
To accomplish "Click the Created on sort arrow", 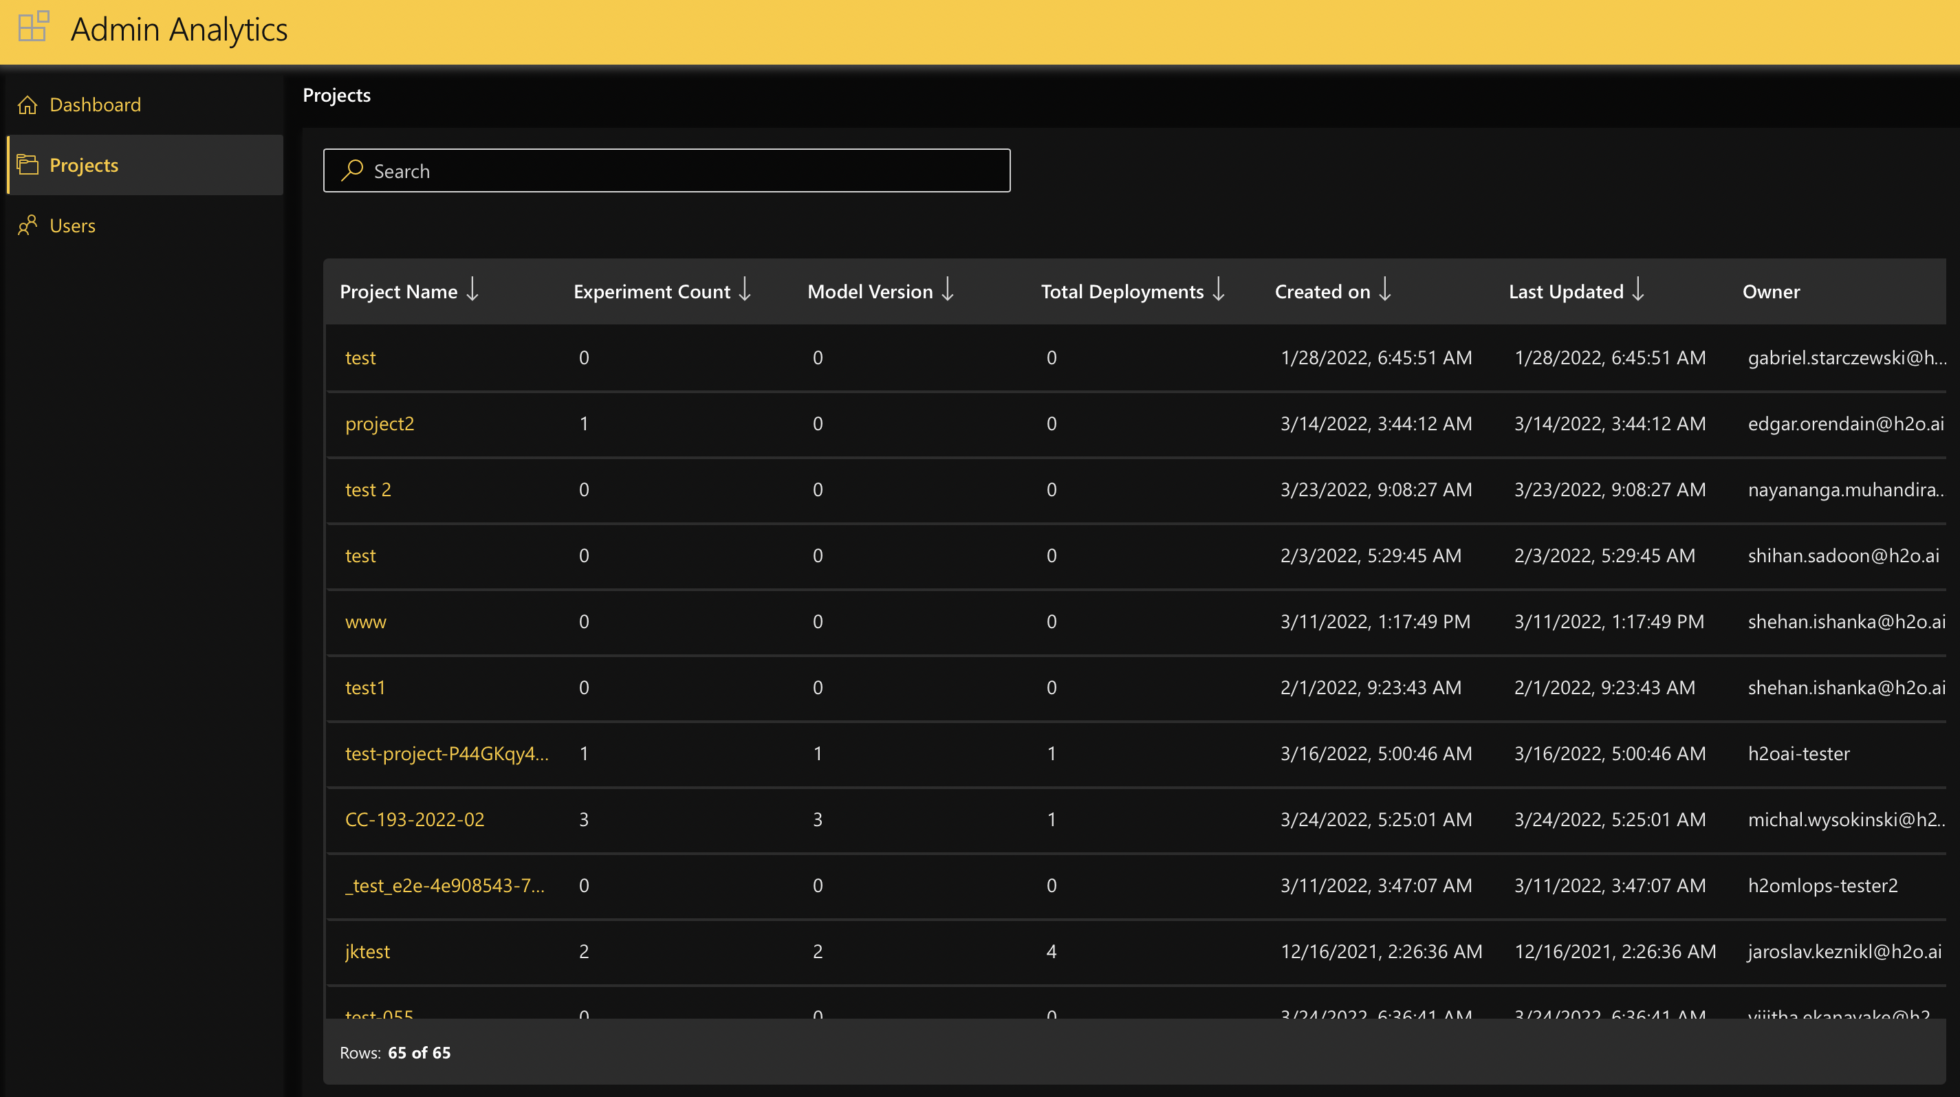I will [1385, 291].
